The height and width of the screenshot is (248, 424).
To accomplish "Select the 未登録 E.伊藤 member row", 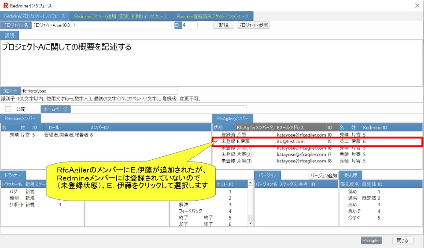I will 317,141.
